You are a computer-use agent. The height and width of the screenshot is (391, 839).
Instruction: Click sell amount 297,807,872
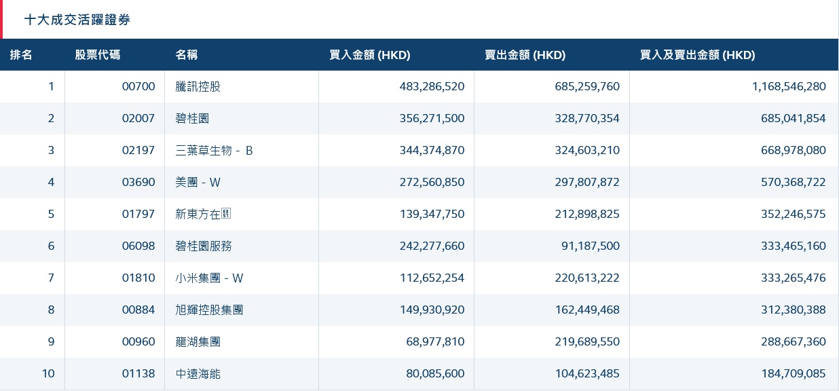[588, 183]
